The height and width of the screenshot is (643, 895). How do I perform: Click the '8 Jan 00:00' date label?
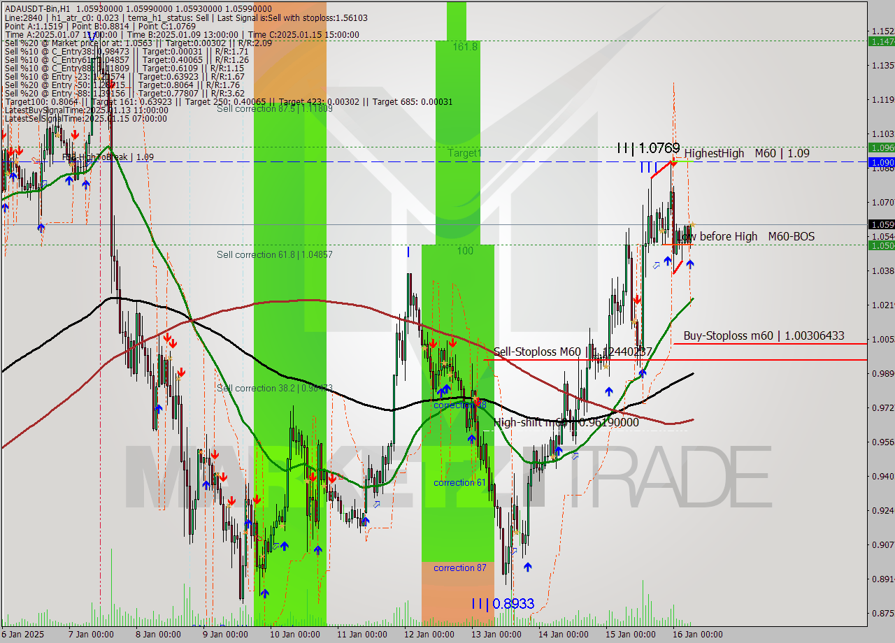pyautogui.click(x=157, y=635)
